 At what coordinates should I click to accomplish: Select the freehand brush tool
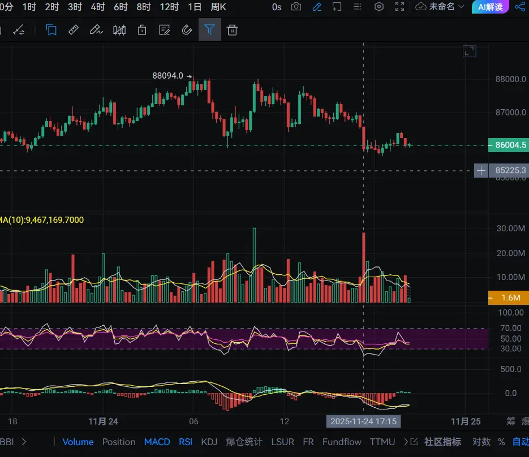tap(96, 30)
